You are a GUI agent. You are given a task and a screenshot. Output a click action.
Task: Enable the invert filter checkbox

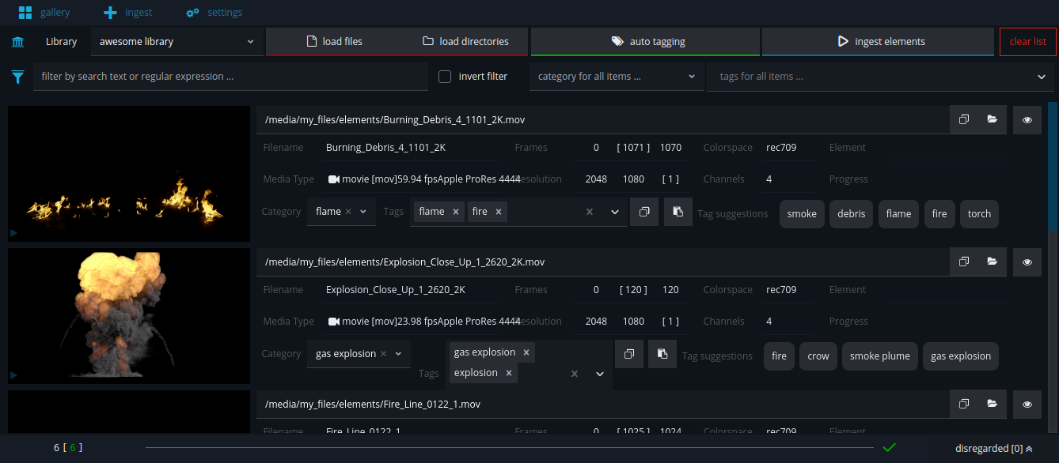pyautogui.click(x=445, y=77)
